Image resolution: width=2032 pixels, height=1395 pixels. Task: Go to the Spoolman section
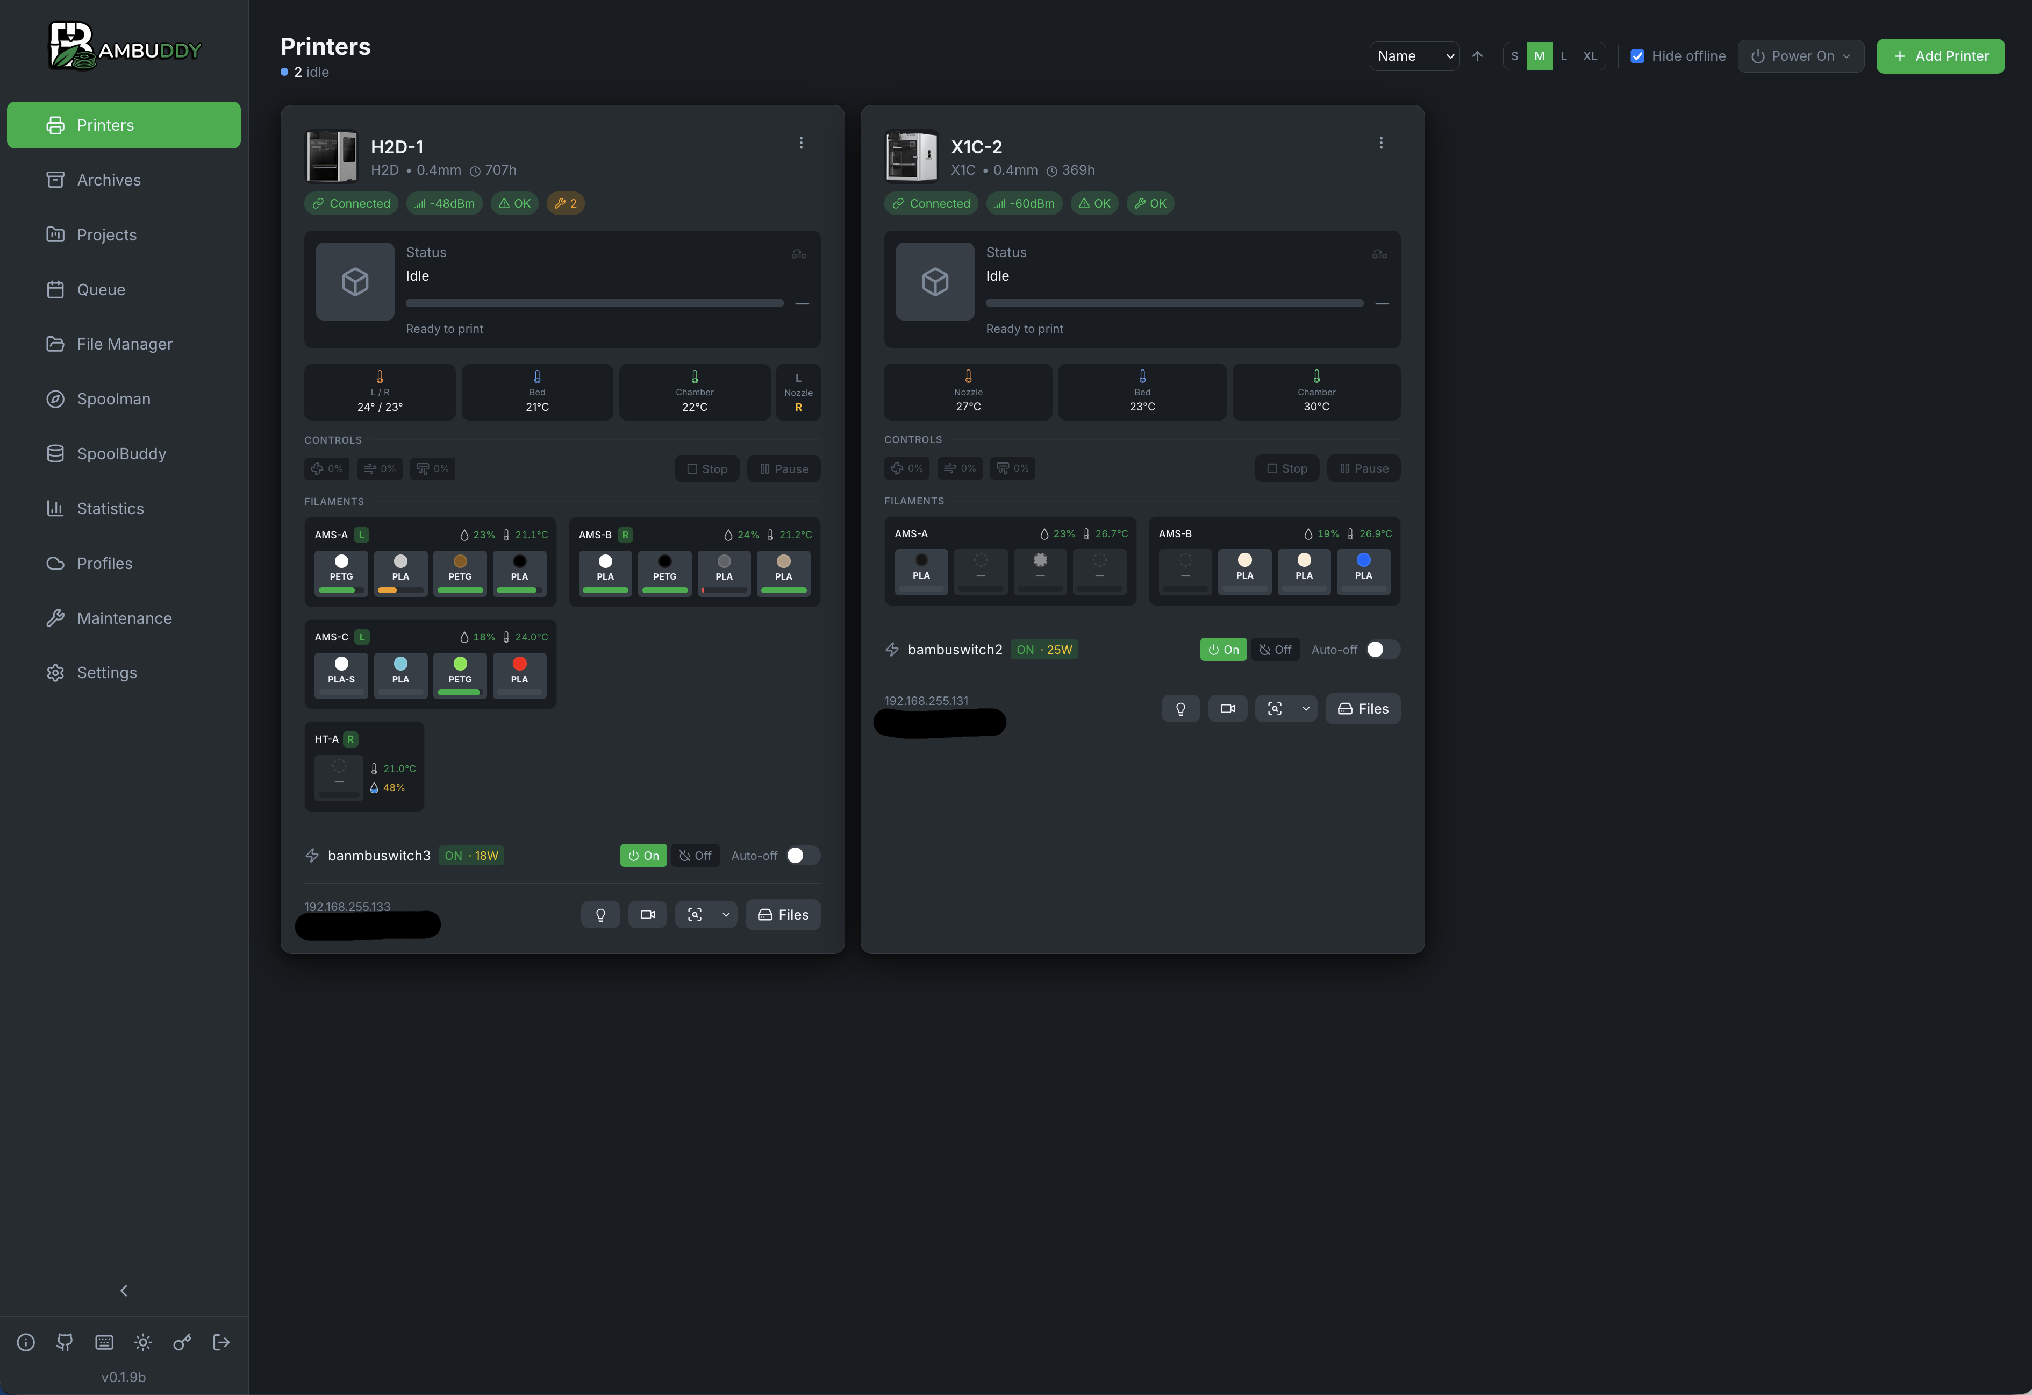113,399
